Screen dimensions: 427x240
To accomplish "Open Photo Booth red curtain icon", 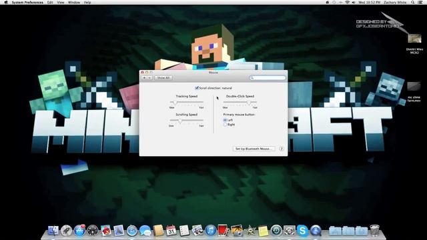I will click(x=223, y=230).
